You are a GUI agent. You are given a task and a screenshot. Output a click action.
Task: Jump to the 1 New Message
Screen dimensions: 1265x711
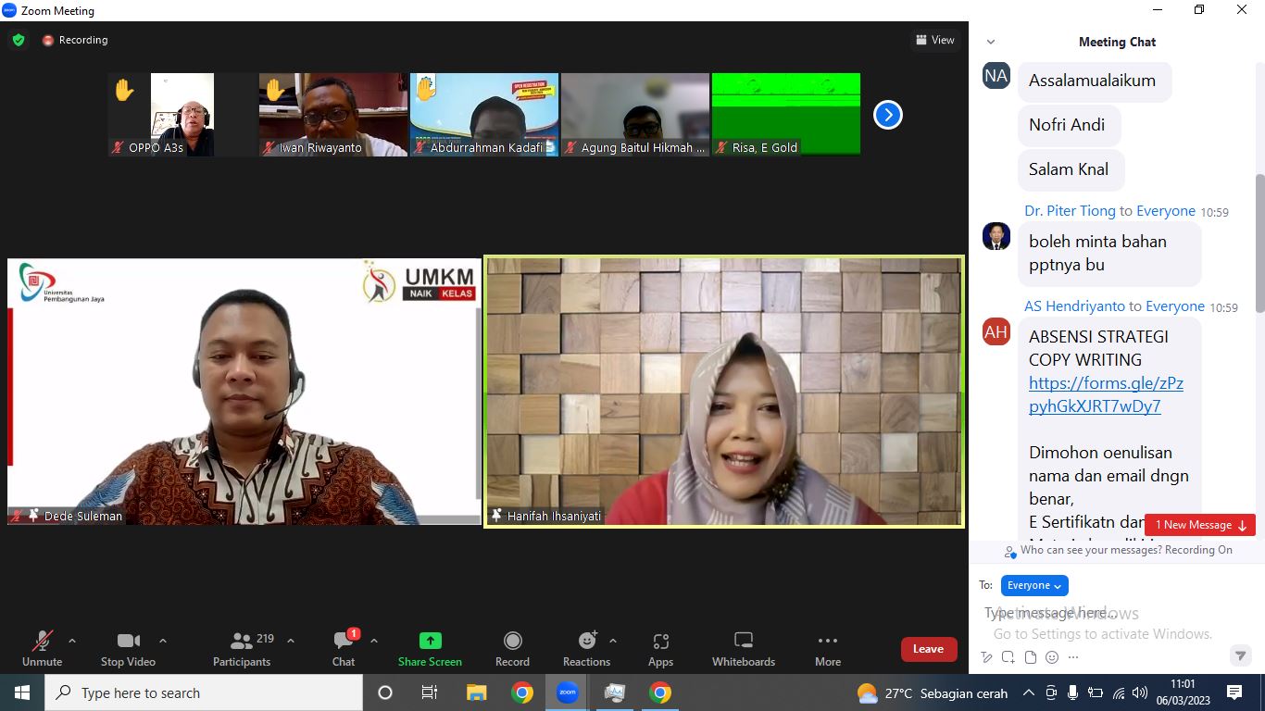click(1200, 525)
